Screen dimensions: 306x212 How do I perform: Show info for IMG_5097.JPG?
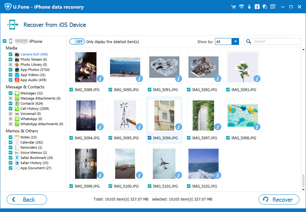(218, 127)
